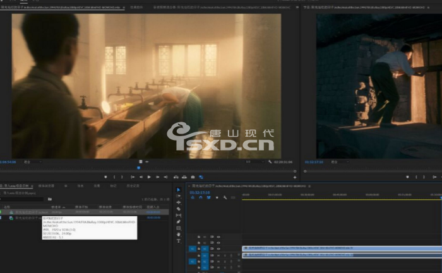Image resolution: width=442 pixels, height=273 pixels.
Task: Open the 媒体浏览器 tab
Action: coord(46,186)
